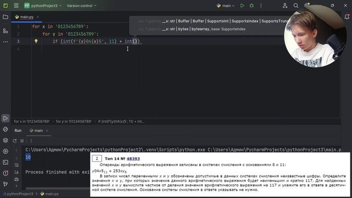Open the Problems tool window icon
Viewport: 352px width, 198px height.
coord(5,173)
